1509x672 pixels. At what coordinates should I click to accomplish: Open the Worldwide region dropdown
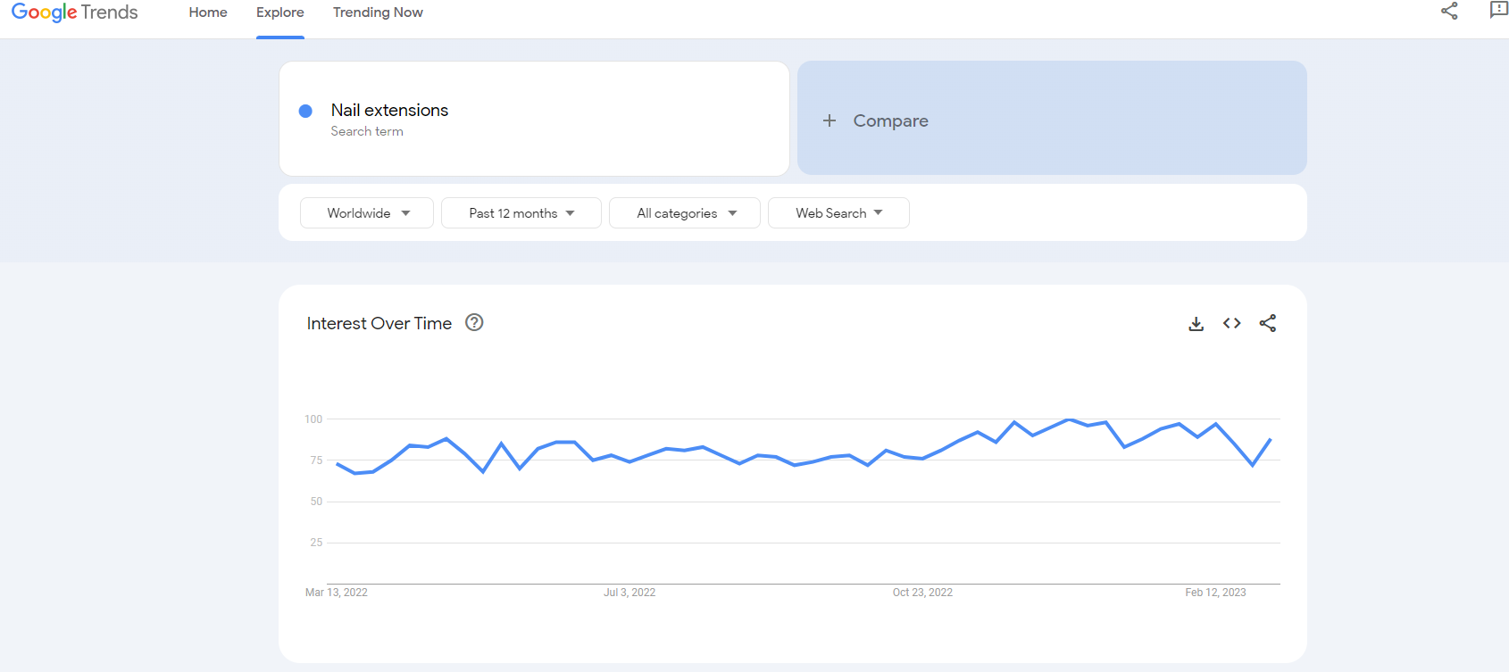point(367,213)
